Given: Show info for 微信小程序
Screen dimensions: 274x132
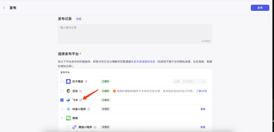Looking at the screenshot, I should (95, 127).
